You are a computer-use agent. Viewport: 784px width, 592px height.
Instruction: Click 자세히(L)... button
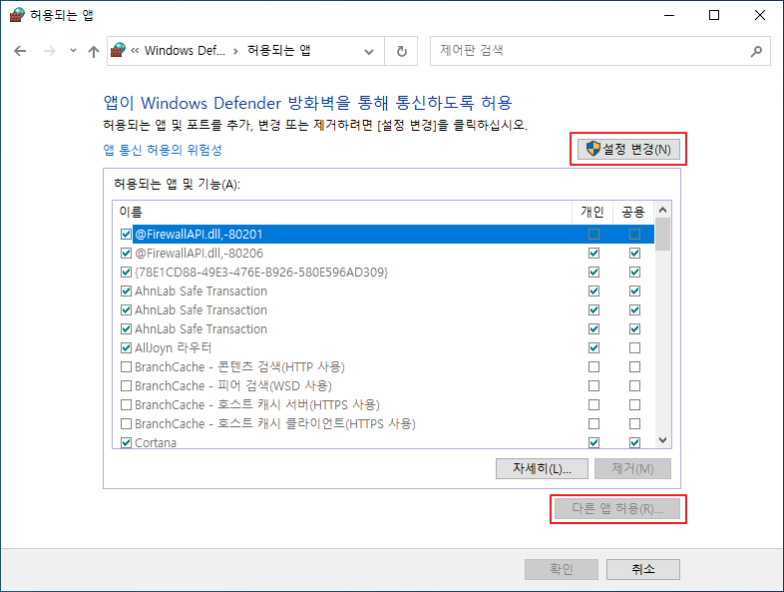tap(542, 469)
